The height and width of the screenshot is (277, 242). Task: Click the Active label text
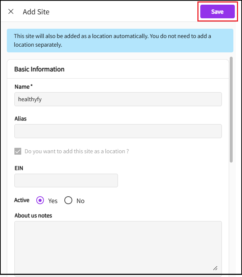(x=22, y=200)
